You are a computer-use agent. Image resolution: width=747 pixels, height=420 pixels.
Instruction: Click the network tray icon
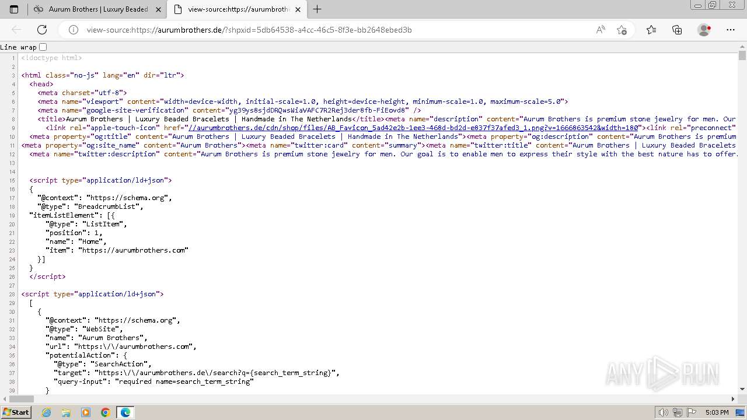tap(678, 412)
